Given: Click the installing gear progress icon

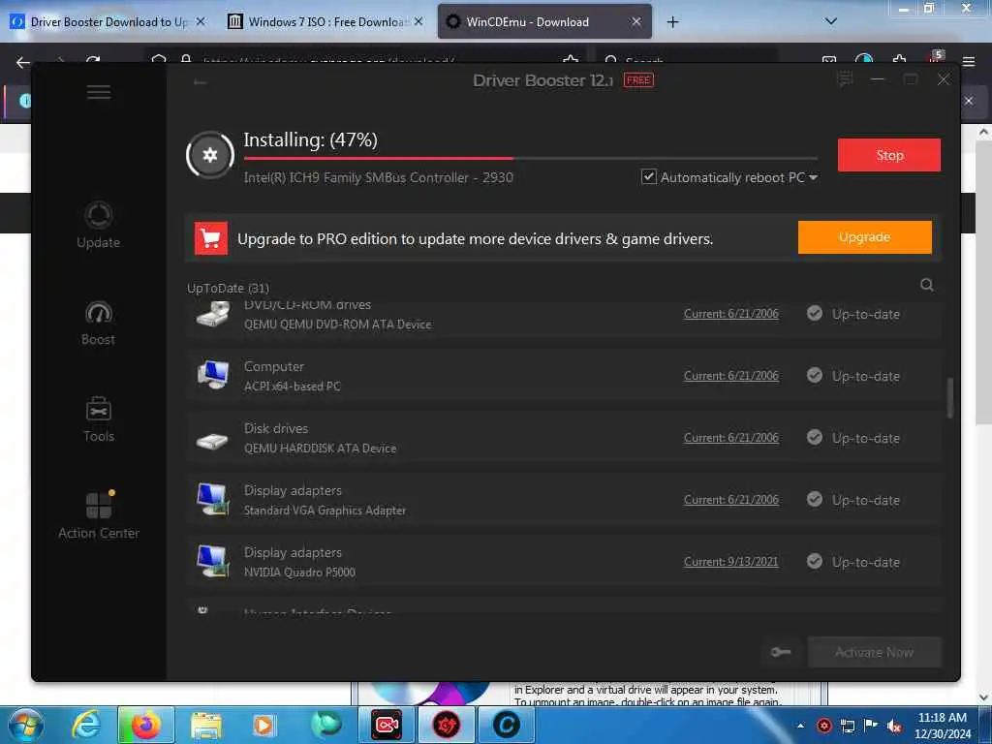Looking at the screenshot, I should (210, 155).
